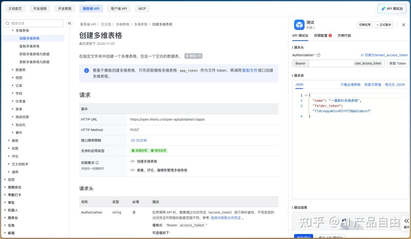Click the Bearer token input field

click(x=347, y=63)
